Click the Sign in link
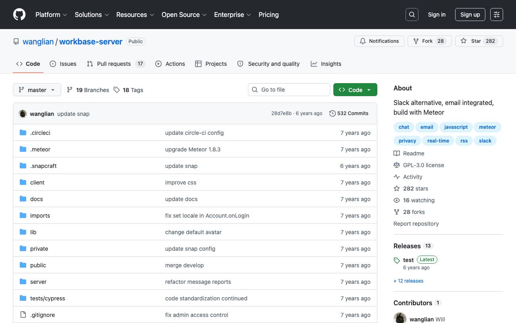The width and height of the screenshot is (516, 323). pyautogui.click(x=437, y=15)
